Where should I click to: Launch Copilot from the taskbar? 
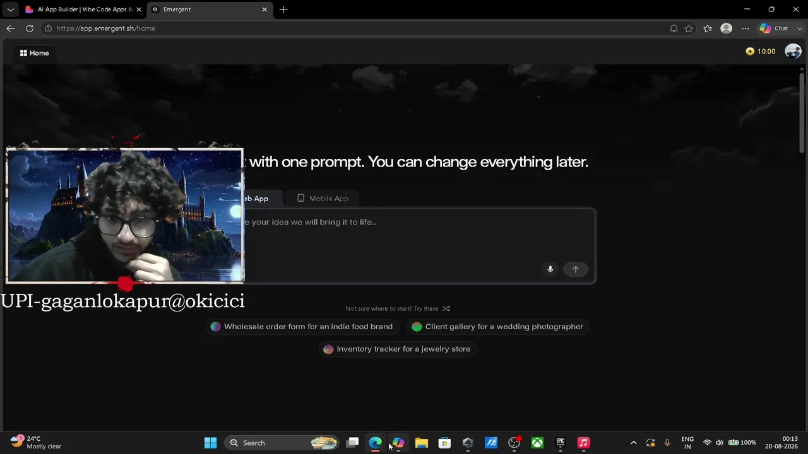[398, 443]
